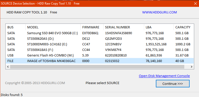Sort by the SERIAL NUMBER column header
199x97 pixels.
124,27
